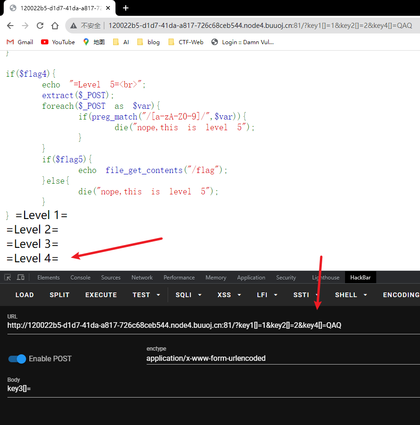420x425 pixels.
Task: Click the if($flag4){ code line
Action: (x=31, y=73)
